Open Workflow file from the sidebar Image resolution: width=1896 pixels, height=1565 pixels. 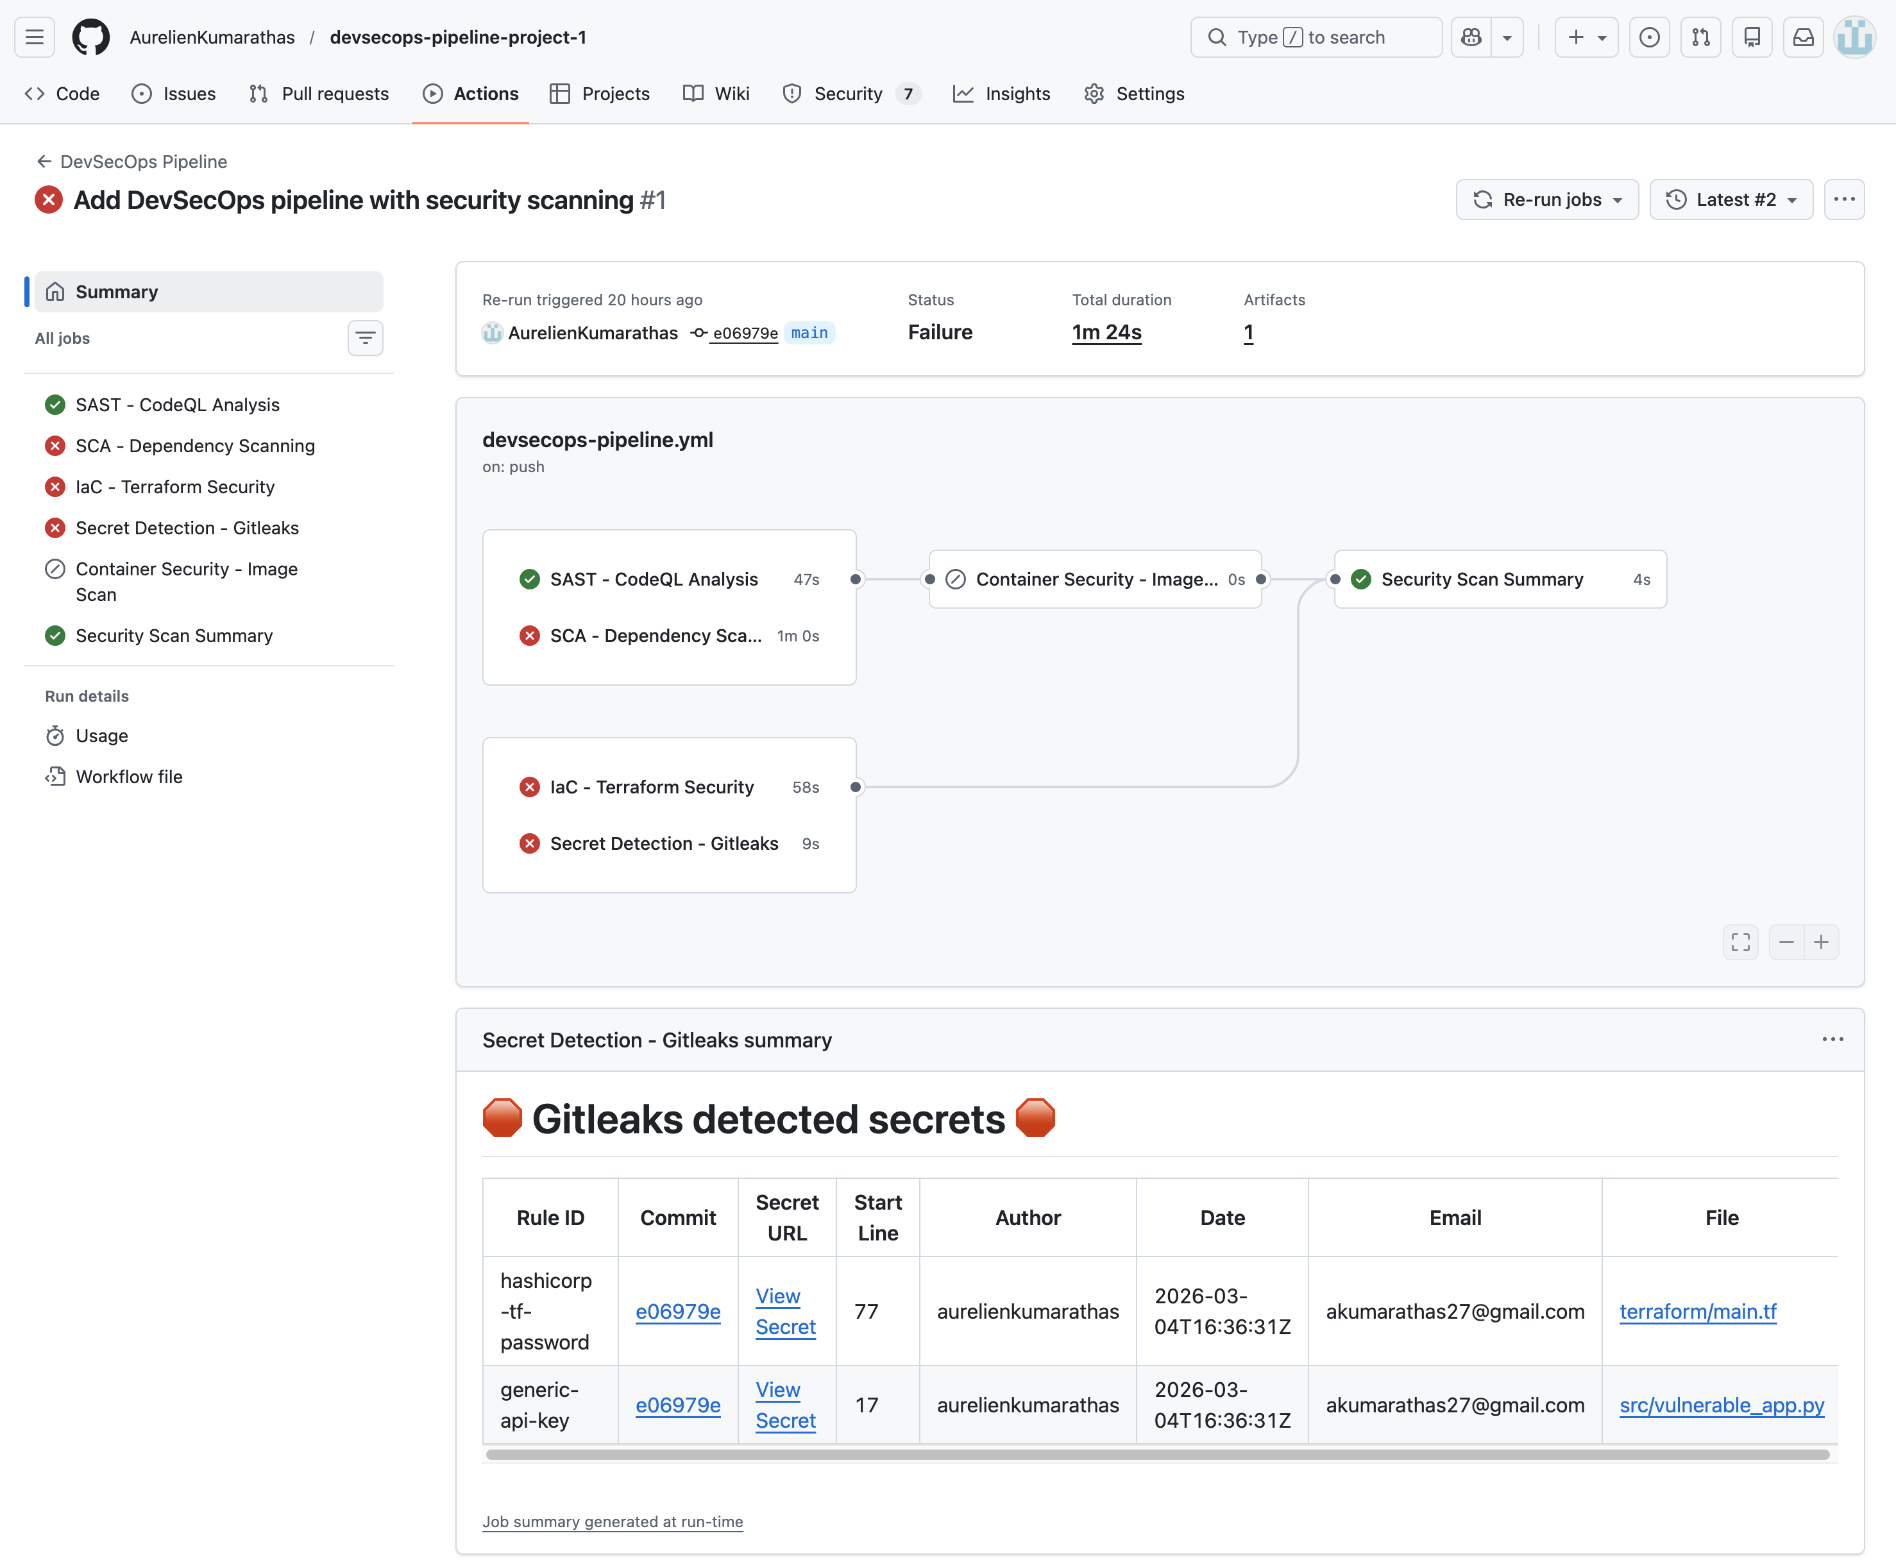pos(128,776)
